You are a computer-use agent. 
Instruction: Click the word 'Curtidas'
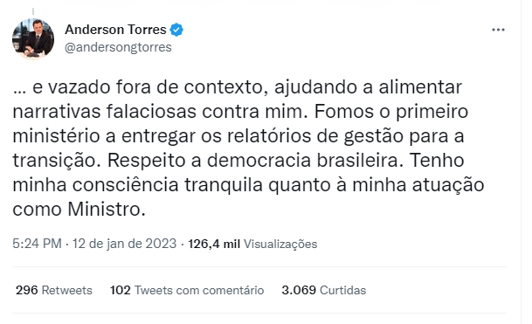click(343, 291)
